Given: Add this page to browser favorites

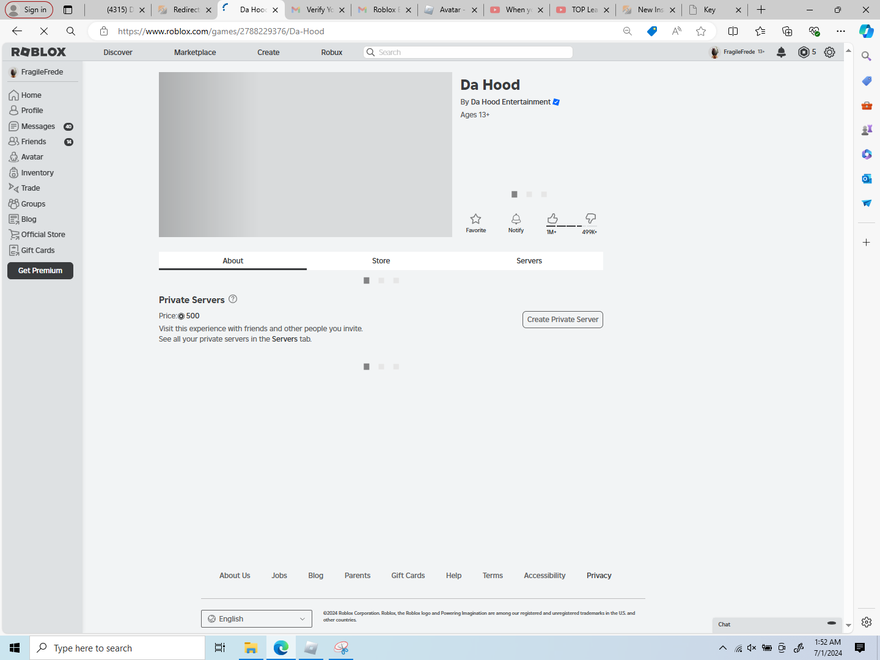Looking at the screenshot, I should tap(701, 31).
